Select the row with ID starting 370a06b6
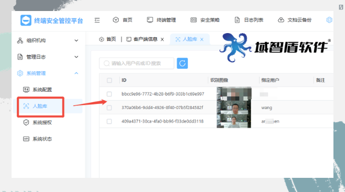The image size is (345, 192). coord(109,108)
